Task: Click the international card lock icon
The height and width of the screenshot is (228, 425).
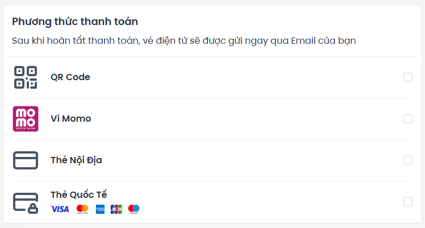Action: tap(26, 203)
